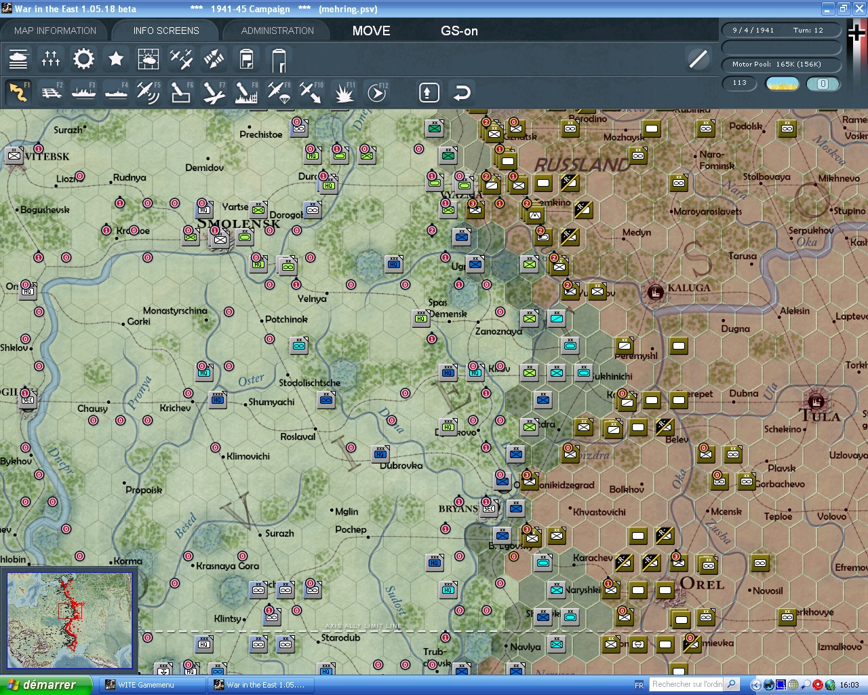Select the F7 bomb airfield mode
The image size is (868, 695).
(214, 92)
